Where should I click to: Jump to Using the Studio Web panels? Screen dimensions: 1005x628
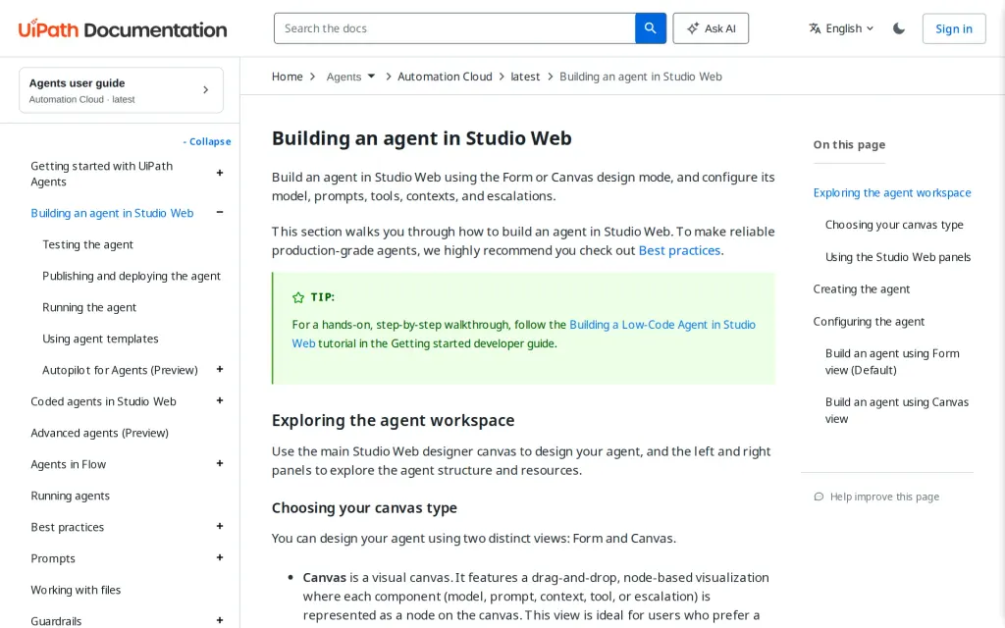click(898, 257)
